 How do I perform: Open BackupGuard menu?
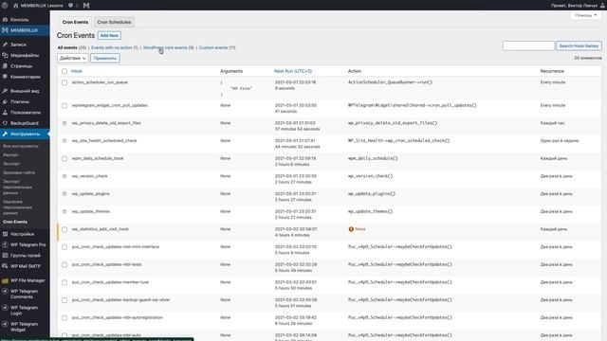point(25,123)
